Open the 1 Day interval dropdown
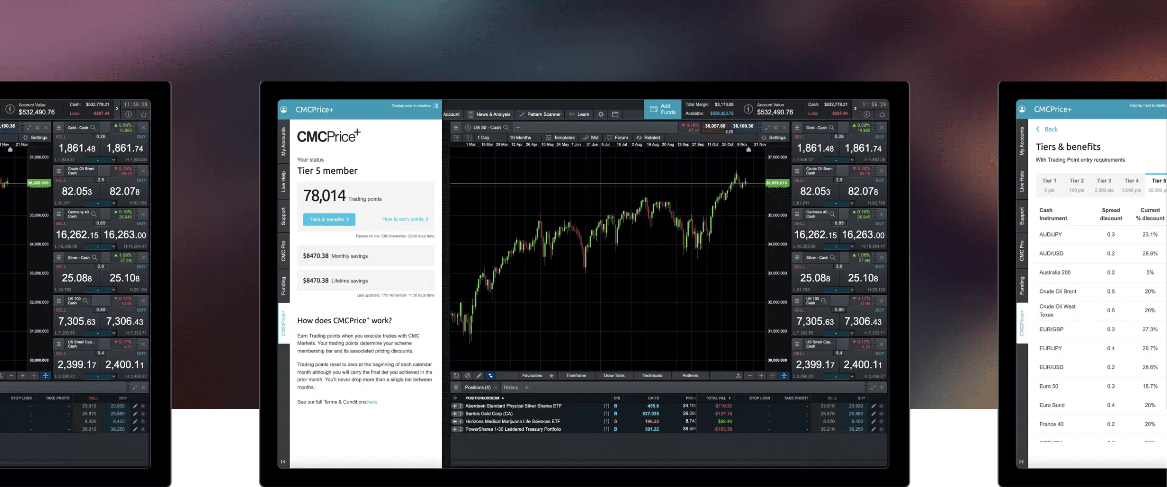 pyautogui.click(x=483, y=137)
